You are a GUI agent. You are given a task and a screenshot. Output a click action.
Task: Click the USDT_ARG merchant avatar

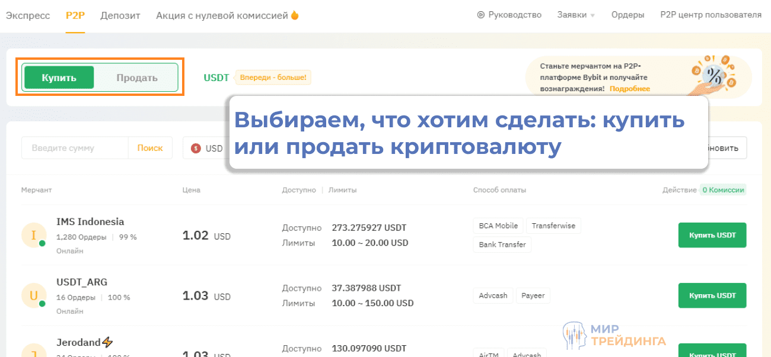(34, 294)
